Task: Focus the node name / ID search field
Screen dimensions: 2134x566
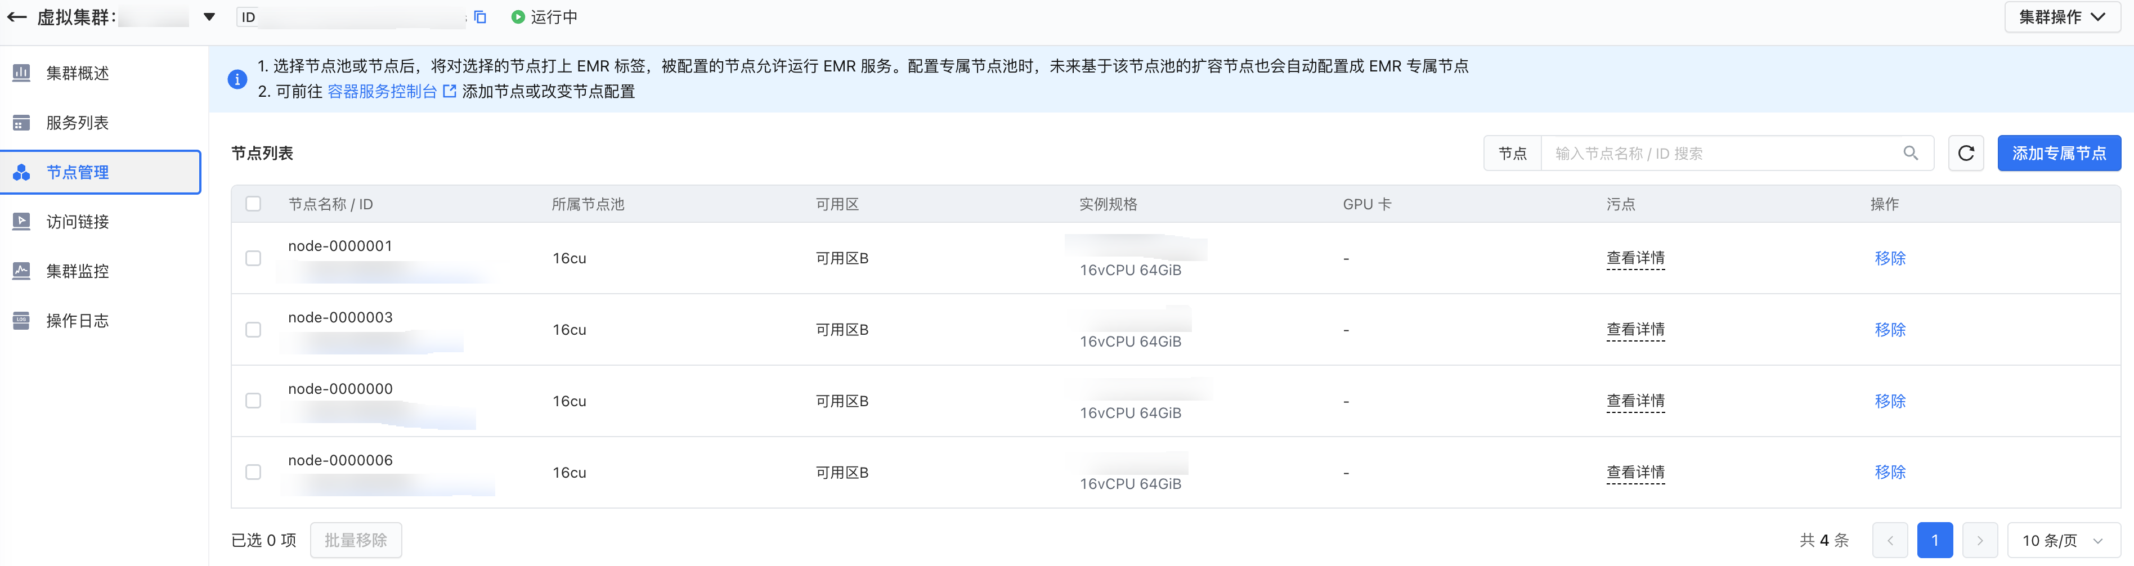Action: [x=1723, y=153]
